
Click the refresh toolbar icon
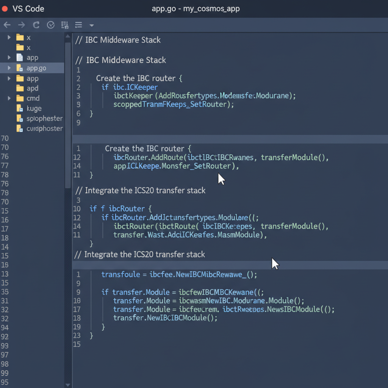[36, 25]
